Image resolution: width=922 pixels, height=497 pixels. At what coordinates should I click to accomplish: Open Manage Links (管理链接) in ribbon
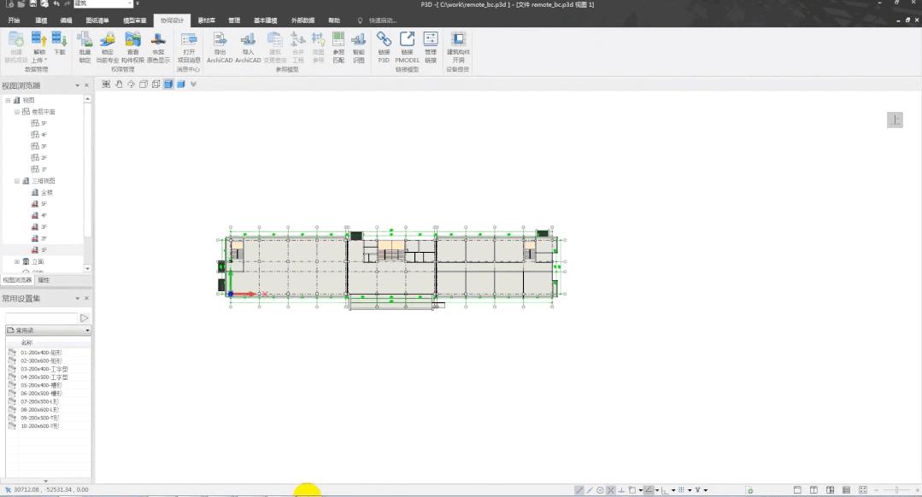pyautogui.click(x=431, y=39)
